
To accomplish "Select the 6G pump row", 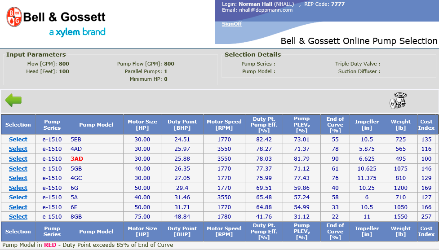I will [18, 188].
